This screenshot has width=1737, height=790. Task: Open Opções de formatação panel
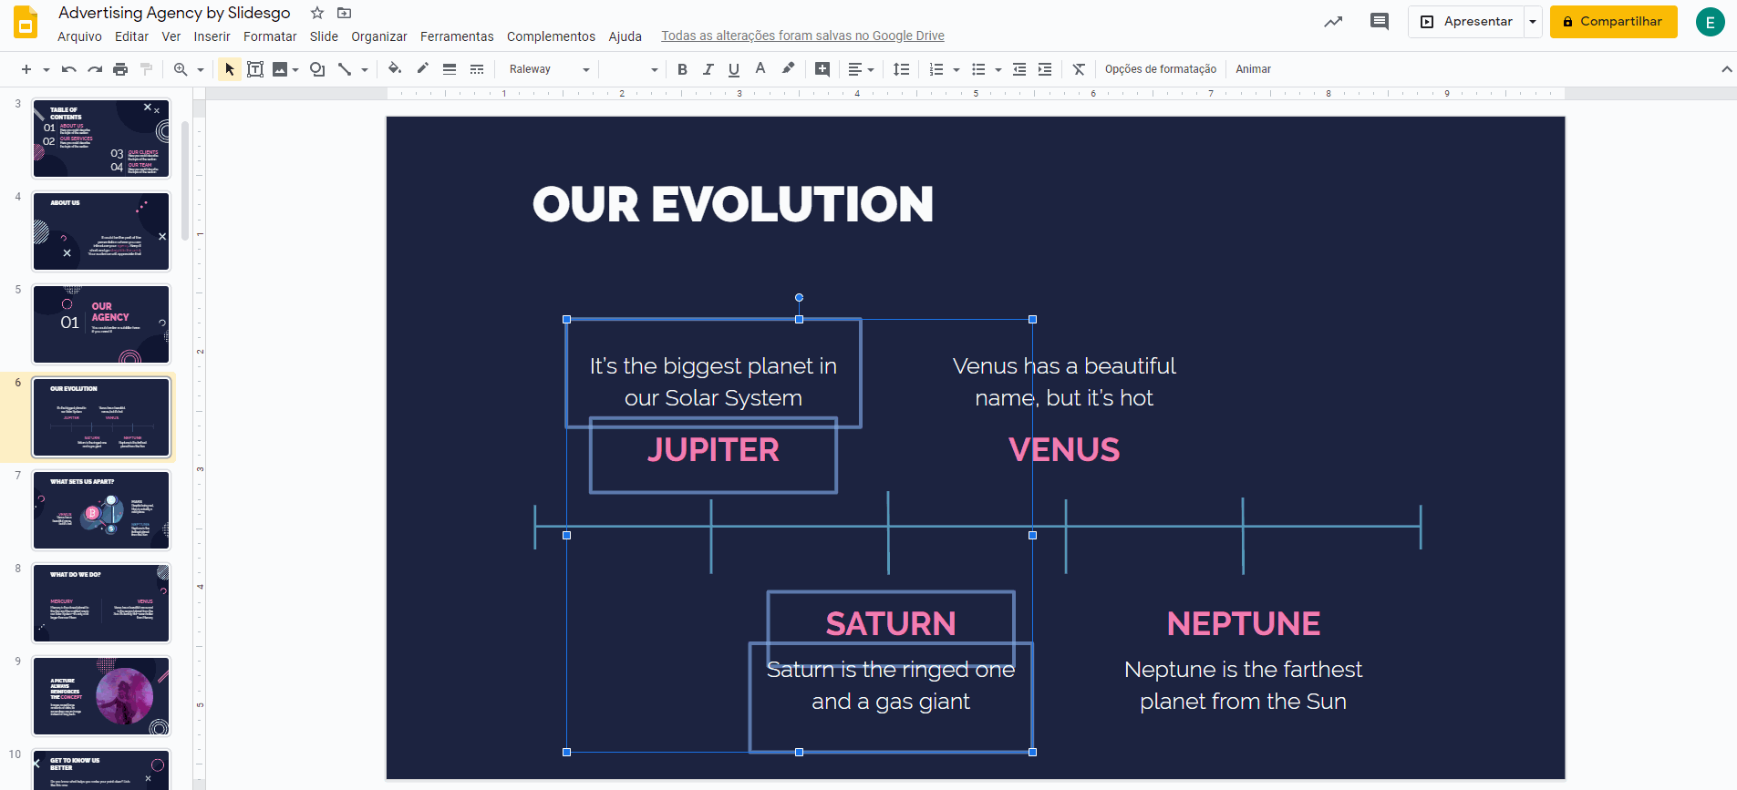point(1161,69)
